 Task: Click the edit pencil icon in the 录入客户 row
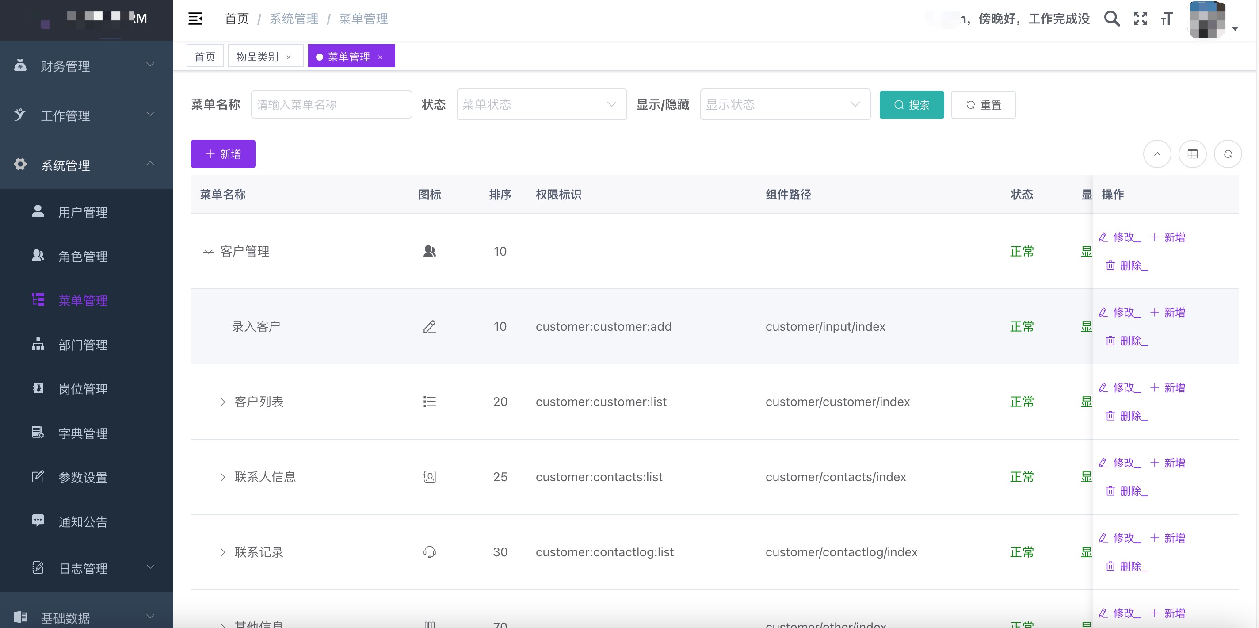pyautogui.click(x=429, y=326)
